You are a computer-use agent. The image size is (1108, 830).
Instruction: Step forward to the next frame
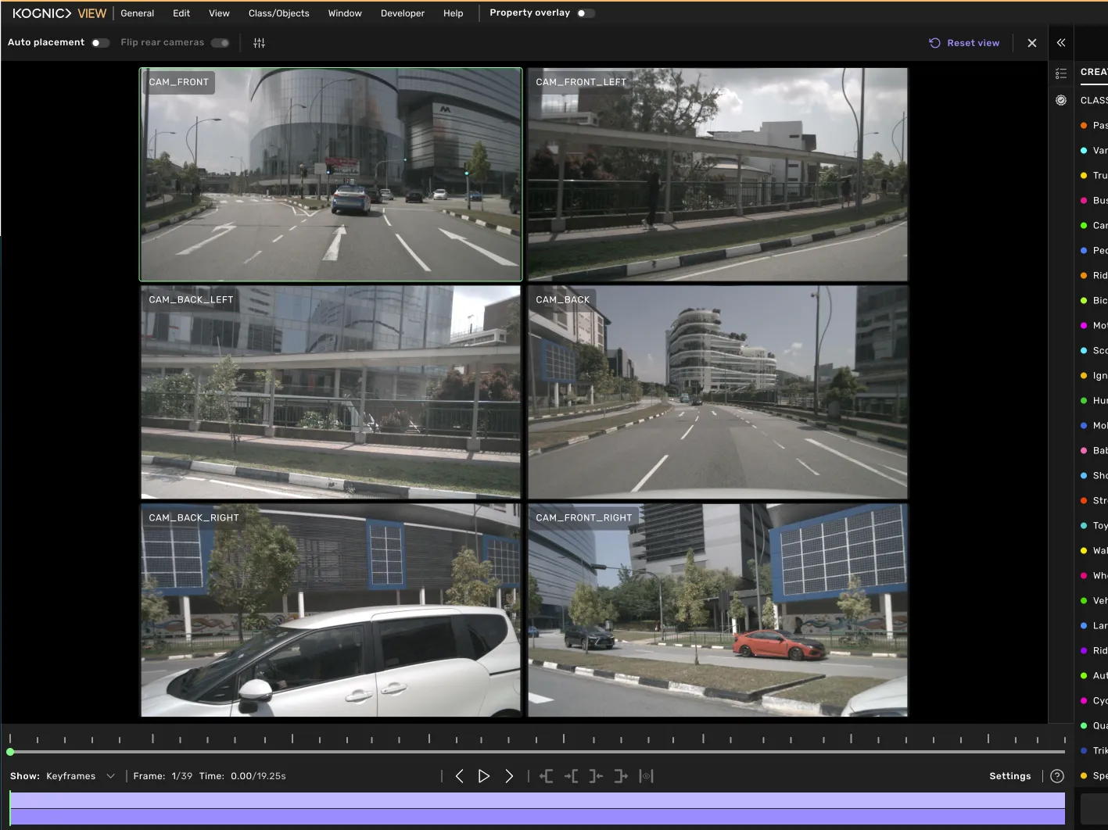509,776
